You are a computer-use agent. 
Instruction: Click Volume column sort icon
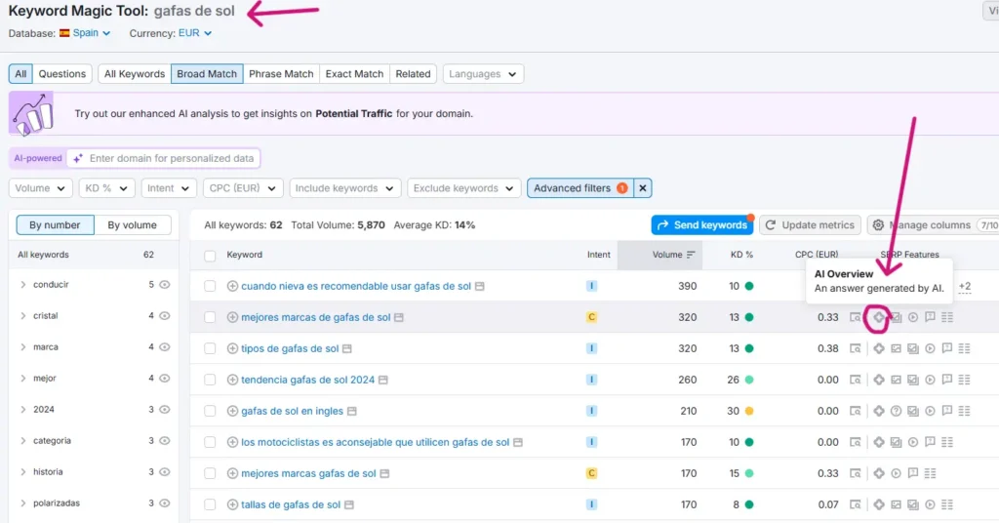click(692, 255)
